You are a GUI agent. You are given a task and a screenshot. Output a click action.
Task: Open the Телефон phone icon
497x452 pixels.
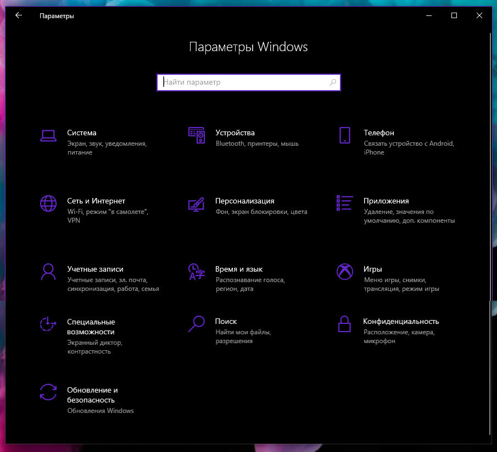pyautogui.click(x=344, y=135)
